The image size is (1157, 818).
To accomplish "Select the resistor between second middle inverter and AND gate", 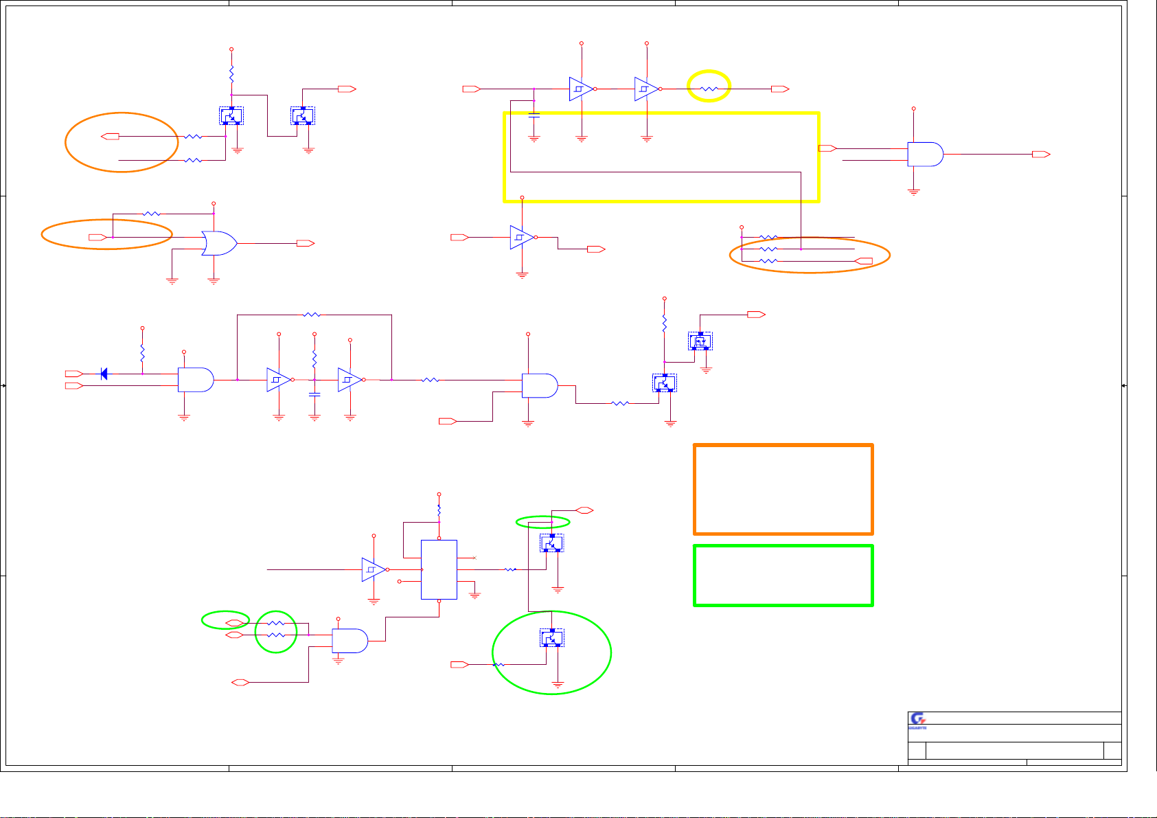I will click(431, 379).
